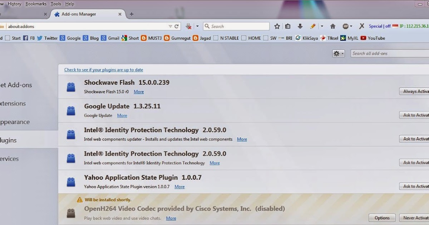Open the Appearance sidebar category
The image size is (429, 225).
click(x=15, y=122)
